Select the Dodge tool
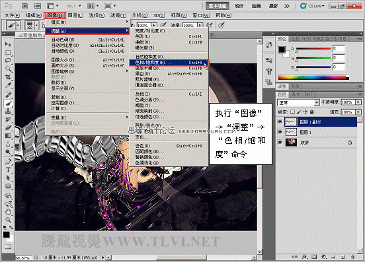This screenshot has width=365, height=262. [x=8, y=152]
